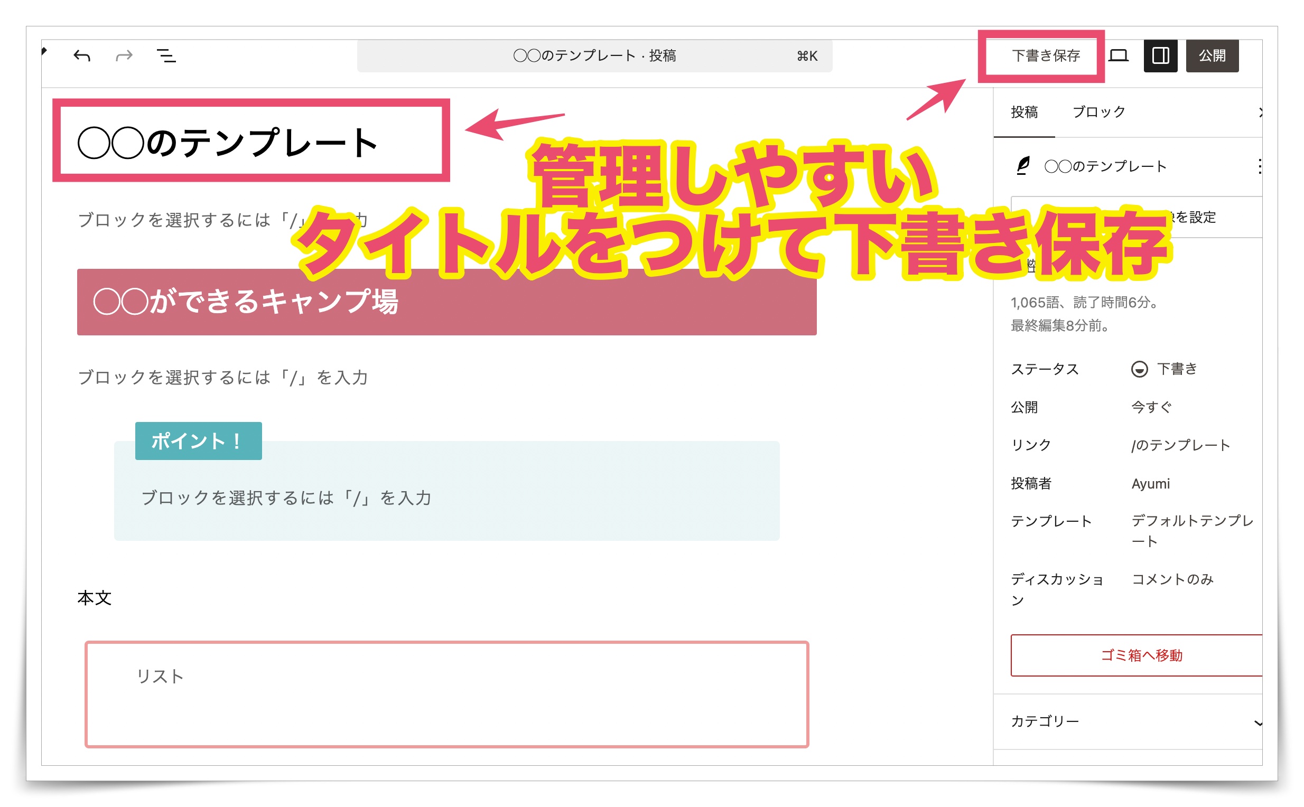Screen dimensions: 1304x807
Task: Click the laptop preview icon
Action: click(x=1117, y=55)
